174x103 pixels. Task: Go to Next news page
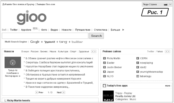coord(61,92)
